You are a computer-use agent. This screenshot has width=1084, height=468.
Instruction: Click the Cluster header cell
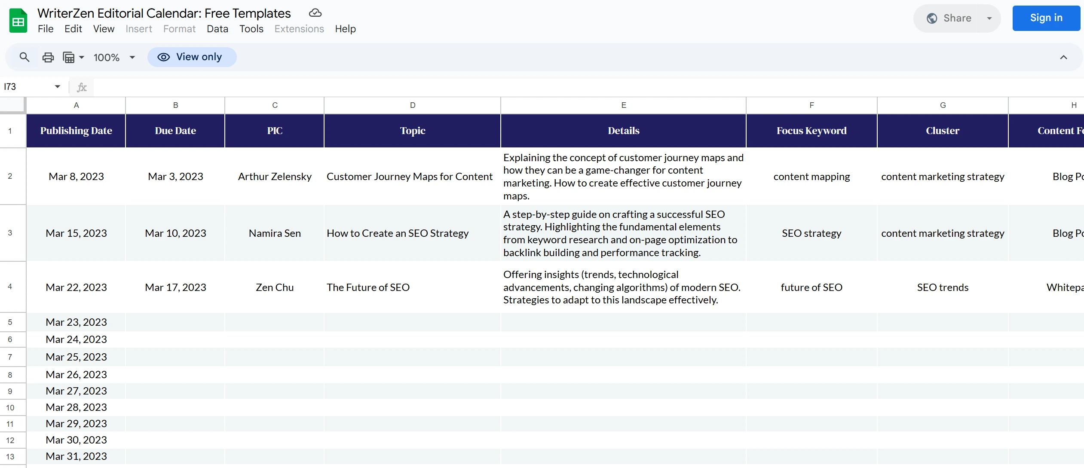943,131
